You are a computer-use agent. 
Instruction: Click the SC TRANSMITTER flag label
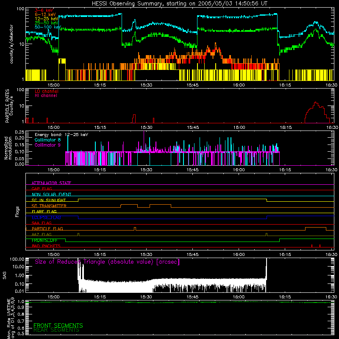(x=49, y=206)
